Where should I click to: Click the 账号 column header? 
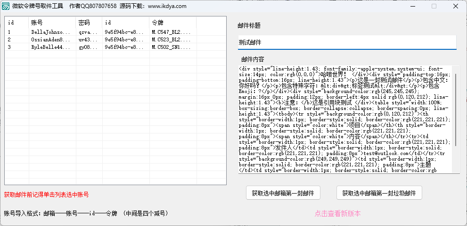tap(52, 23)
